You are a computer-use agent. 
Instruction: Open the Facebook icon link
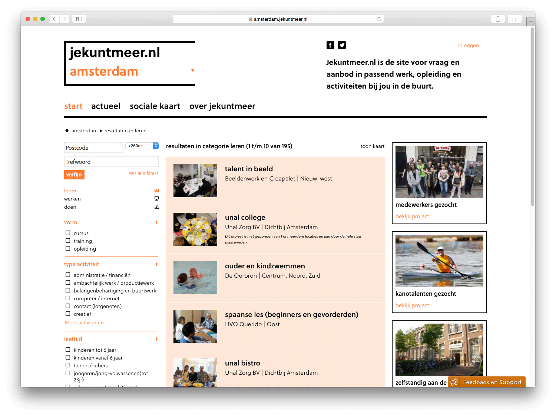(x=330, y=45)
